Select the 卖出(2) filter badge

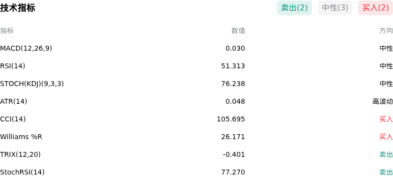point(294,8)
